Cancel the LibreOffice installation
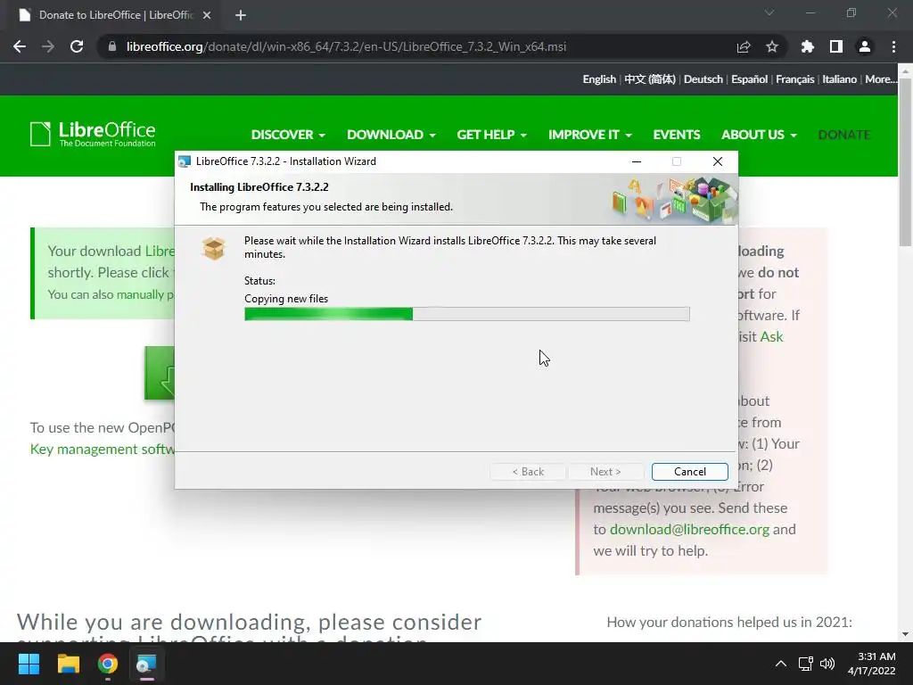Viewport: 913px width, 685px height. (689, 471)
